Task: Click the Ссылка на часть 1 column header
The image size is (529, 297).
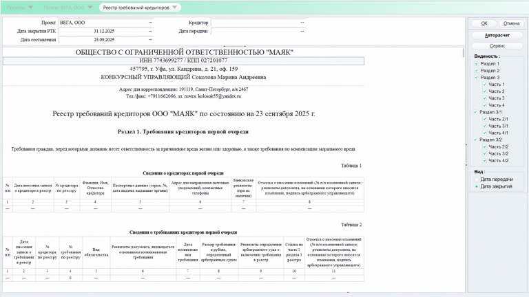Action: tap(294, 252)
